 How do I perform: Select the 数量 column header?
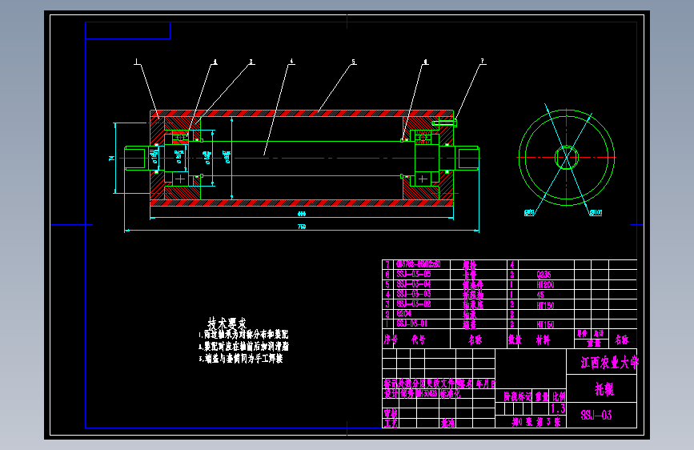(515, 340)
